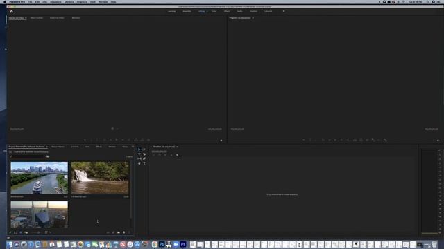Open Program monitor settings wrench
The width and height of the screenshot is (444, 249).
coord(386,140)
